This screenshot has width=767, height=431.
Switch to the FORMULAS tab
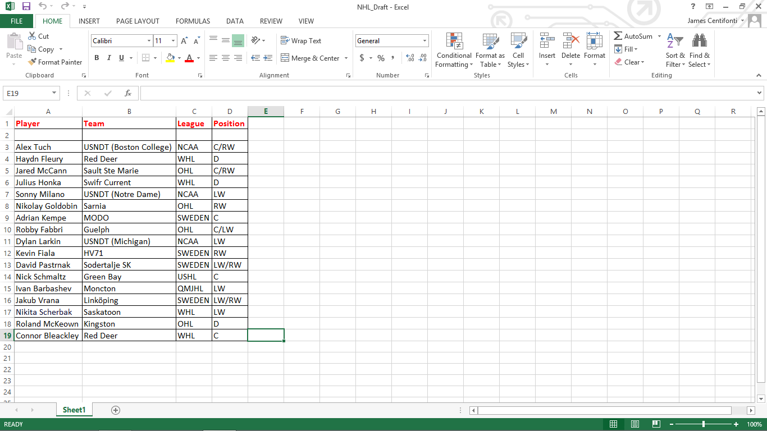(x=193, y=21)
